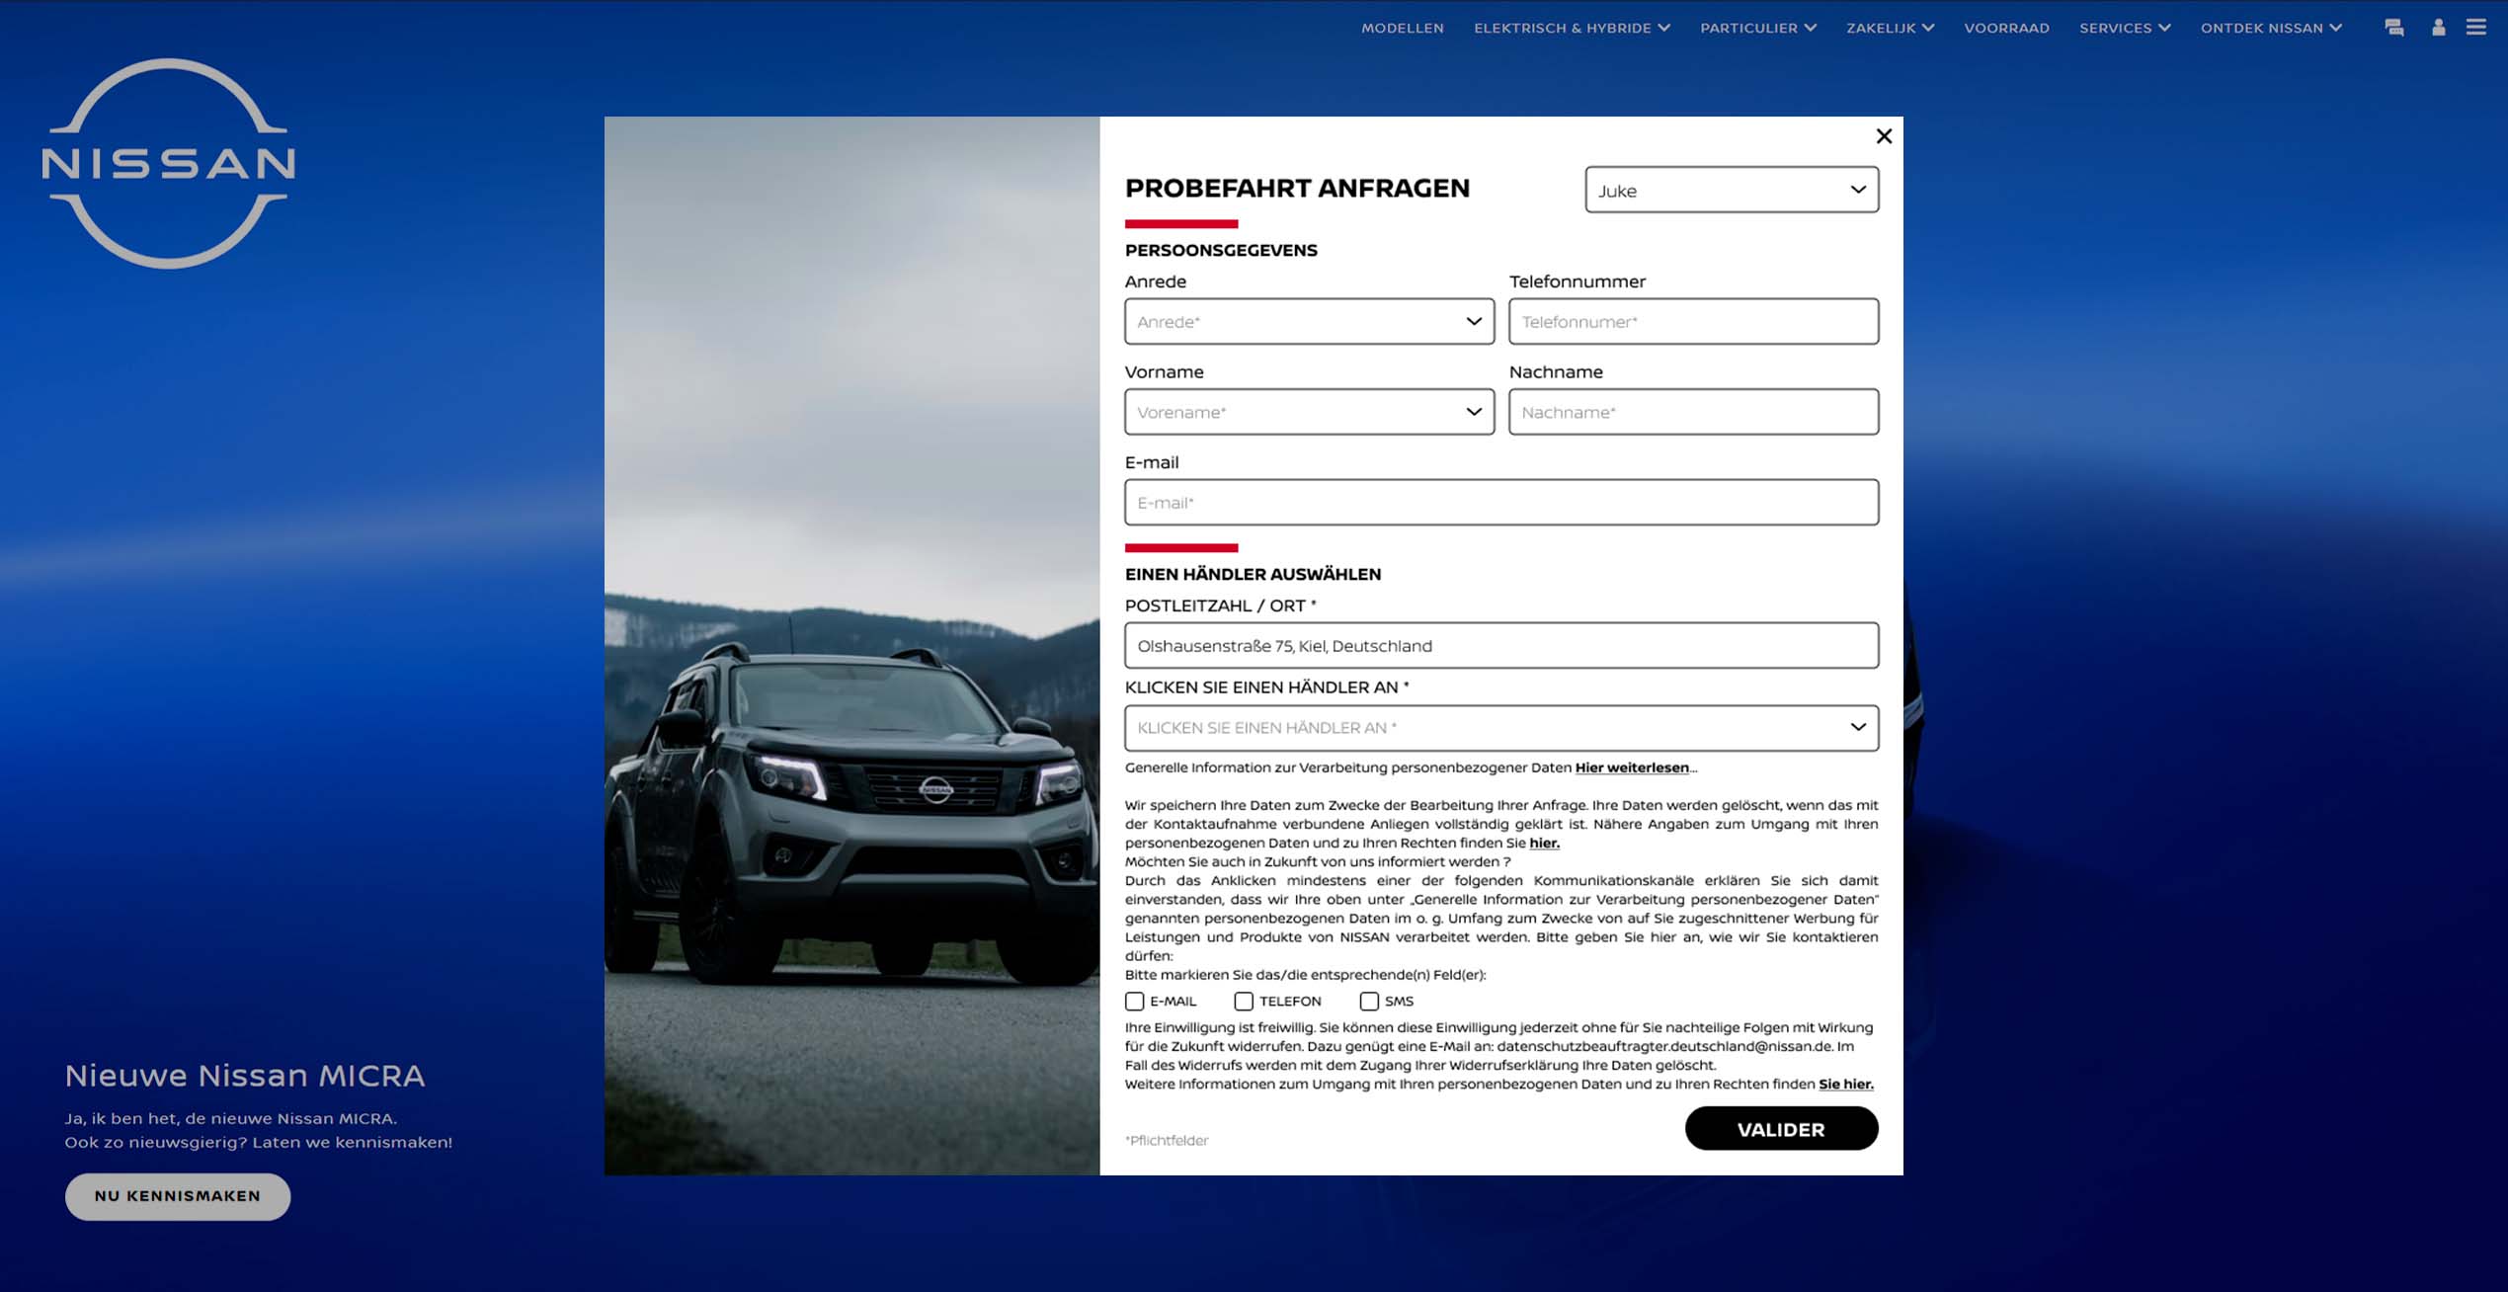Tick the E-MAIL consent checkbox
This screenshot has width=2508, height=1292.
click(1135, 1001)
